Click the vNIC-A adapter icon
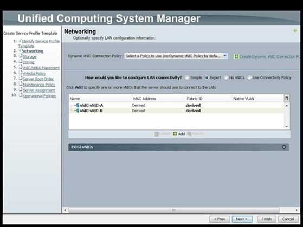Viewport: 303px width, 227px height. [x=77, y=105]
